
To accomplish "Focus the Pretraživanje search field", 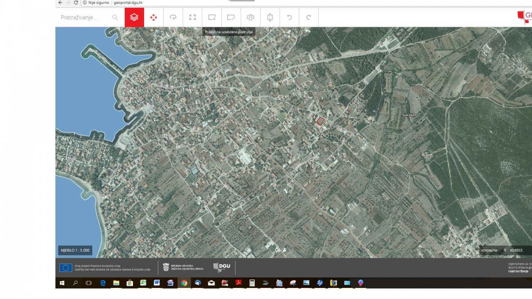I will (84, 17).
